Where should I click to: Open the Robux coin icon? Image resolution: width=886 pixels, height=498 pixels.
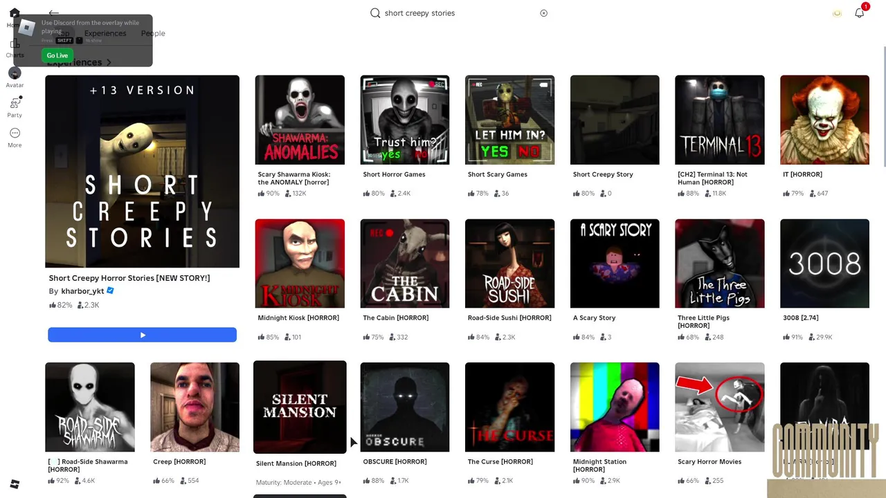tap(837, 13)
